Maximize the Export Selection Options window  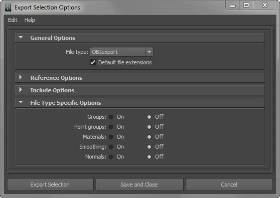(x=246, y=5)
